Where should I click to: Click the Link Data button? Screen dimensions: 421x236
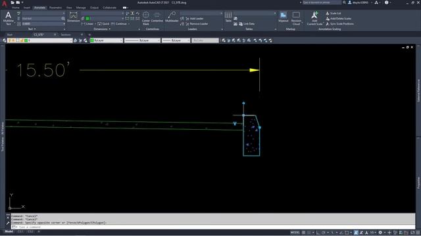[x=247, y=24]
